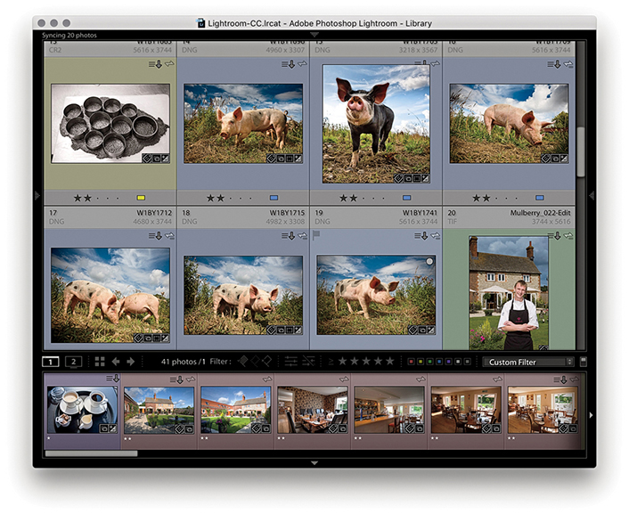
Task: Advance filmstrip with right edge arrow
Action: pos(591,415)
